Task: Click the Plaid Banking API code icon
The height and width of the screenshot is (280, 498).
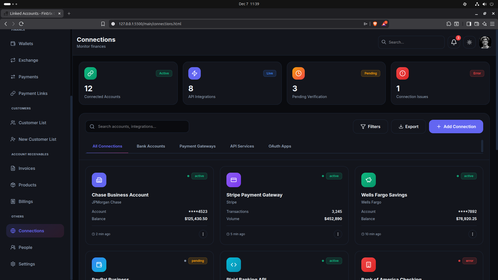Action: (x=233, y=265)
